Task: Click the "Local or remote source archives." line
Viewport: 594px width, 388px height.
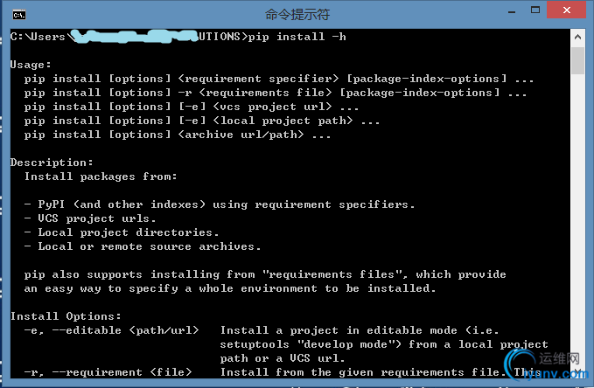Action: pyautogui.click(x=143, y=246)
